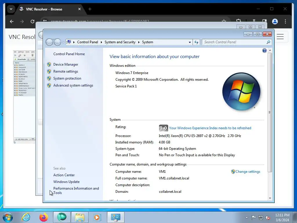Screen dimensions: 297x223
Task: Click the "Windows 7 Enterprise" text
Action: tap(132, 73)
